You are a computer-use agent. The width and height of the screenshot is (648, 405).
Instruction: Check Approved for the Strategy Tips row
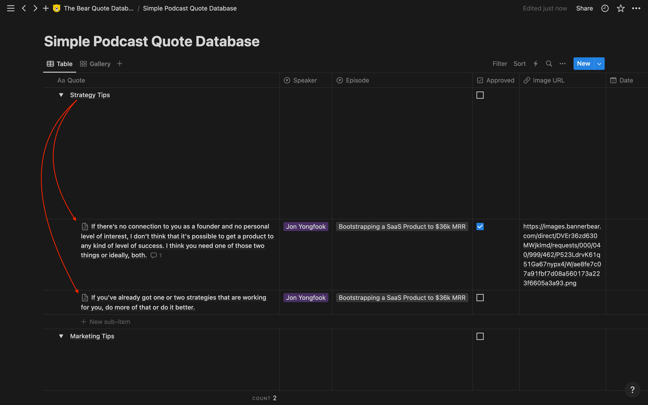point(480,95)
